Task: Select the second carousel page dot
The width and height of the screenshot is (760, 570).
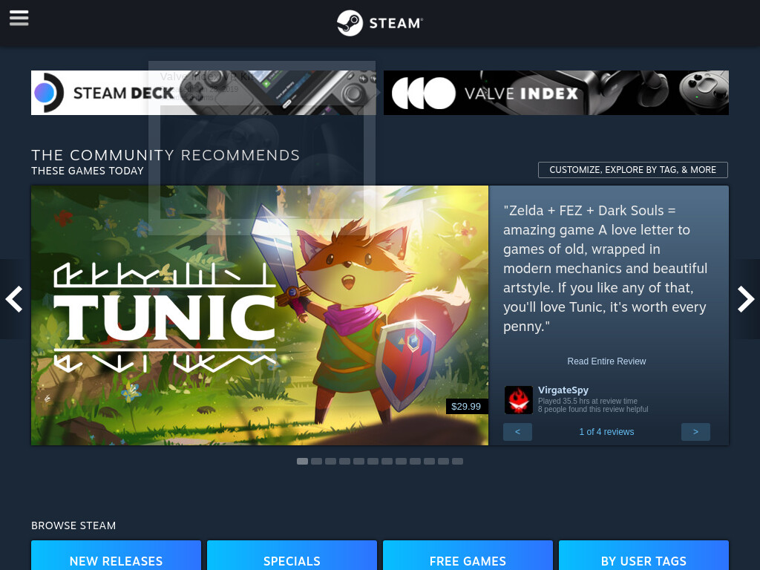Action: coord(316,462)
